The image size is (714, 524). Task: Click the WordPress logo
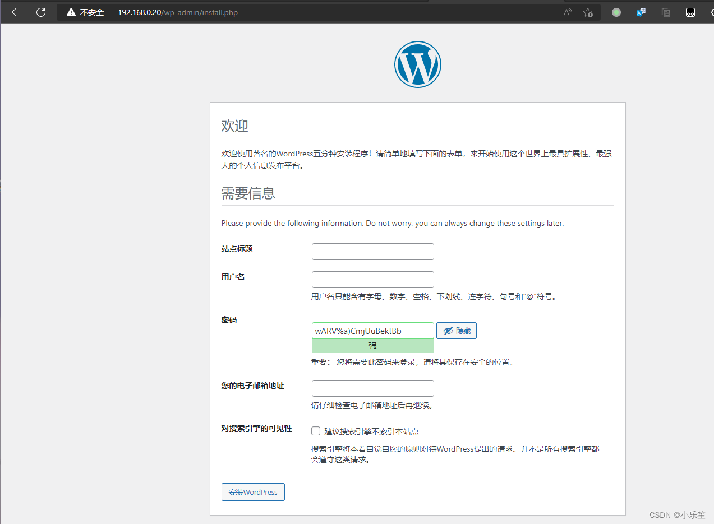pyautogui.click(x=418, y=64)
